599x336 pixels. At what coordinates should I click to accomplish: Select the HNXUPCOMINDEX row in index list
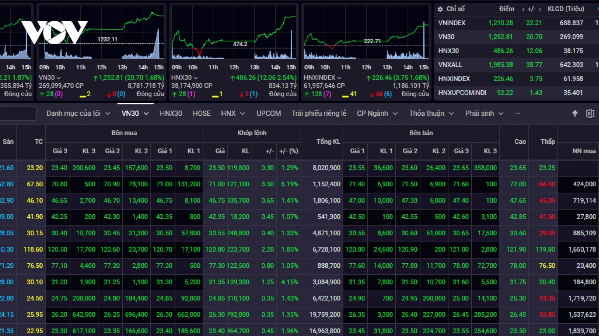517,93
